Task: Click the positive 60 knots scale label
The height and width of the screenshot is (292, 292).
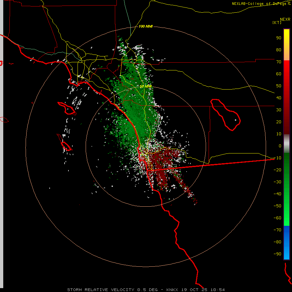Action: [x=279, y=74]
